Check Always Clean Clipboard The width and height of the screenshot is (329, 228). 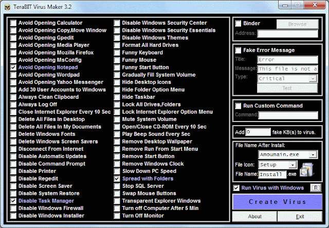[x=13, y=97]
